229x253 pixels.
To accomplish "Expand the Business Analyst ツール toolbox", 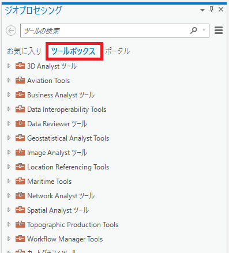I will click(x=9, y=95).
